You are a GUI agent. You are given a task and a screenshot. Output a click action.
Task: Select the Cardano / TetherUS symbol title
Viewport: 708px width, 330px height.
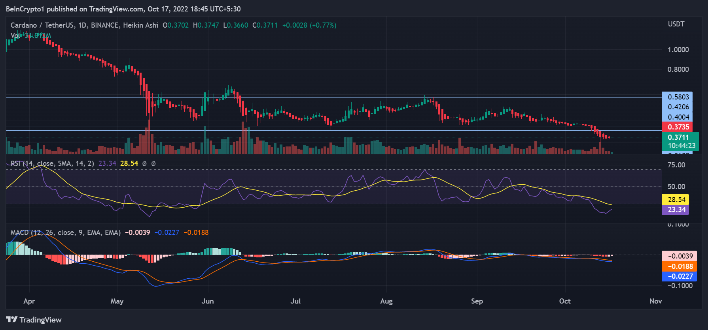[x=42, y=25]
